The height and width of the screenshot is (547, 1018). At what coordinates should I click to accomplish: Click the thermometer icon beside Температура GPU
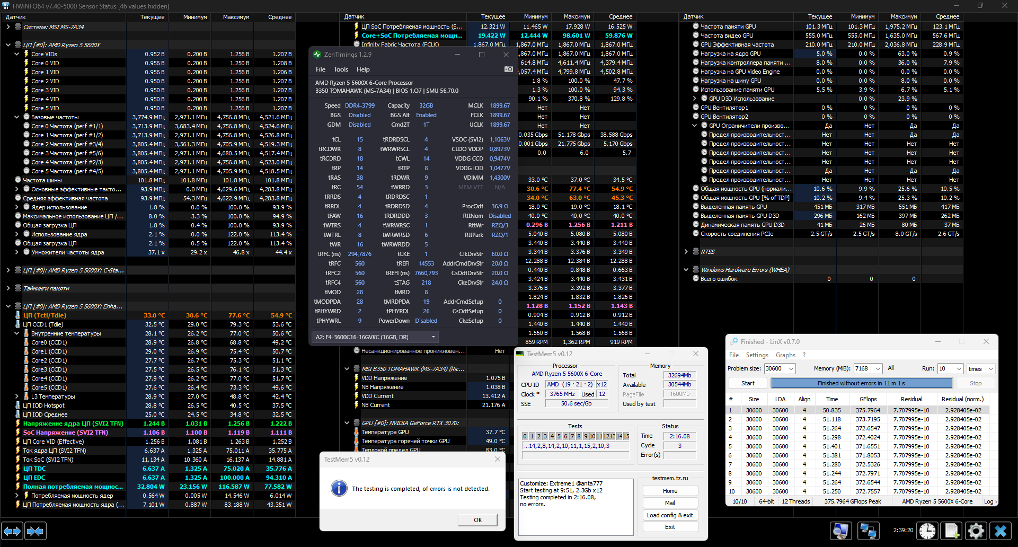pos(357,432)
